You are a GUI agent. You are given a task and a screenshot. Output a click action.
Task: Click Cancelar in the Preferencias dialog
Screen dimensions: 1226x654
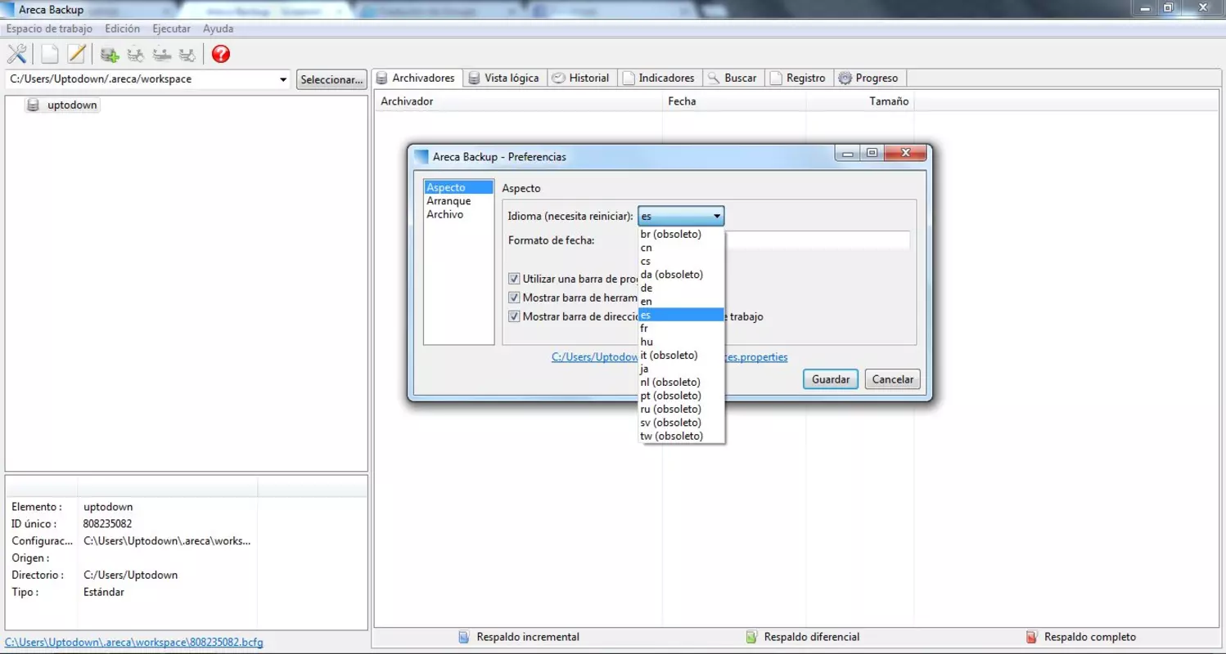pyautogui.click(x=892, y=379)
